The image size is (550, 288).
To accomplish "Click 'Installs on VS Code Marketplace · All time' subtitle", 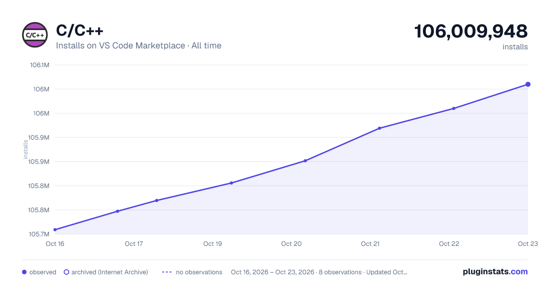I will click(138, 46).
